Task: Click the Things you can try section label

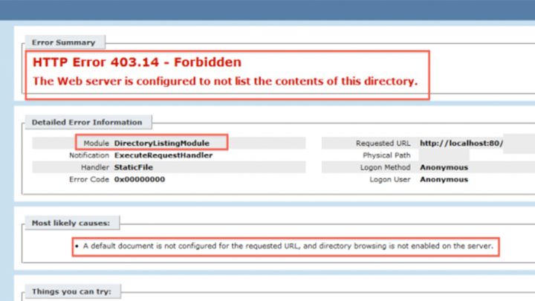Action: coord(71,291)
